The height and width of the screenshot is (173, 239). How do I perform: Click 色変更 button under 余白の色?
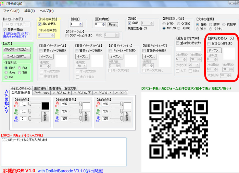click(127, 117)
